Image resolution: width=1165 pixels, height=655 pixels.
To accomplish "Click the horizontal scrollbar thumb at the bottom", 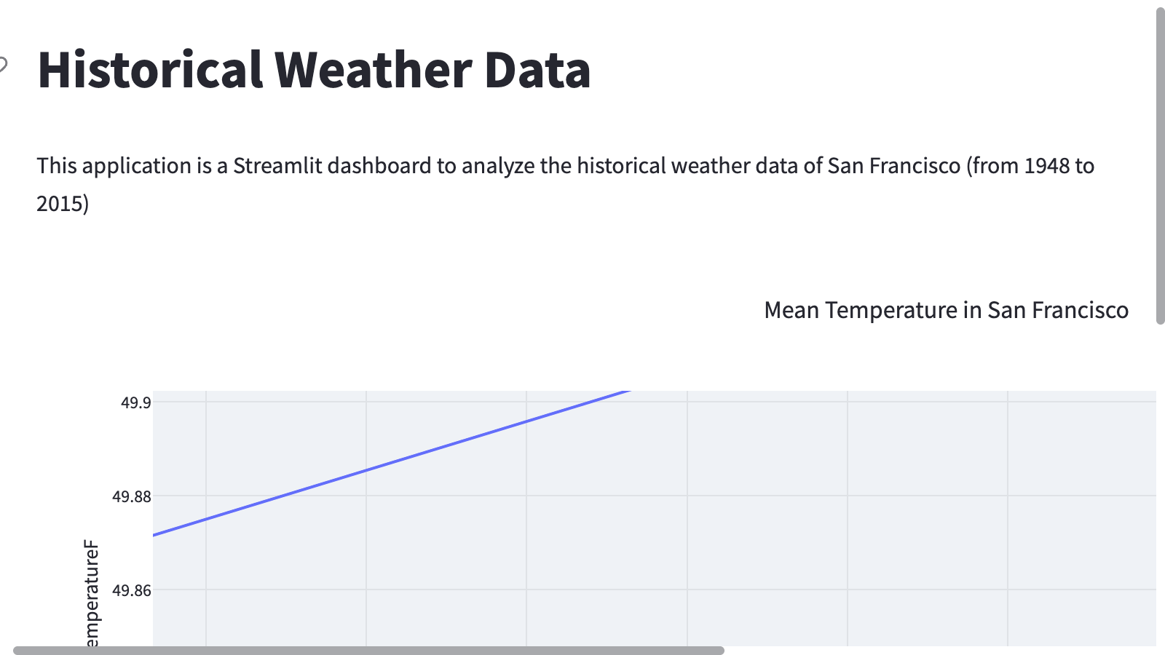I will pyautogui.click(x=368, y=651).
